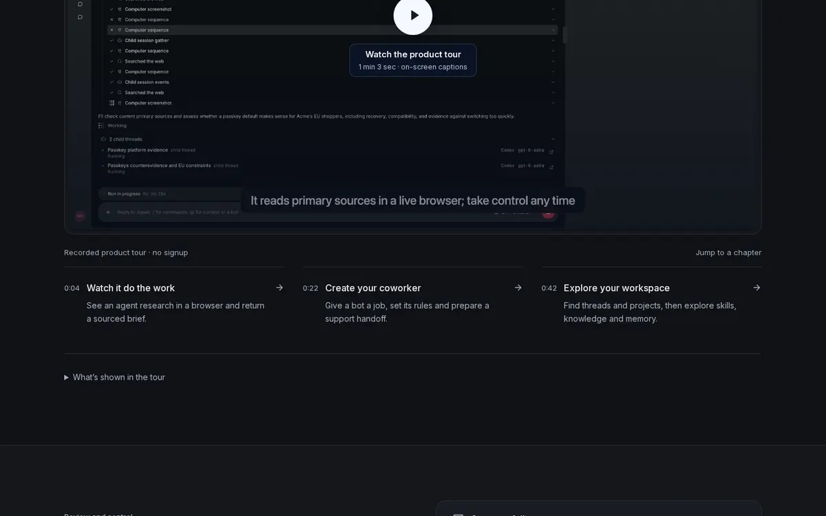Screen dimensions: 826x516
Task: Click the Jump to a chapter label
Action: (x=728, y=252)
